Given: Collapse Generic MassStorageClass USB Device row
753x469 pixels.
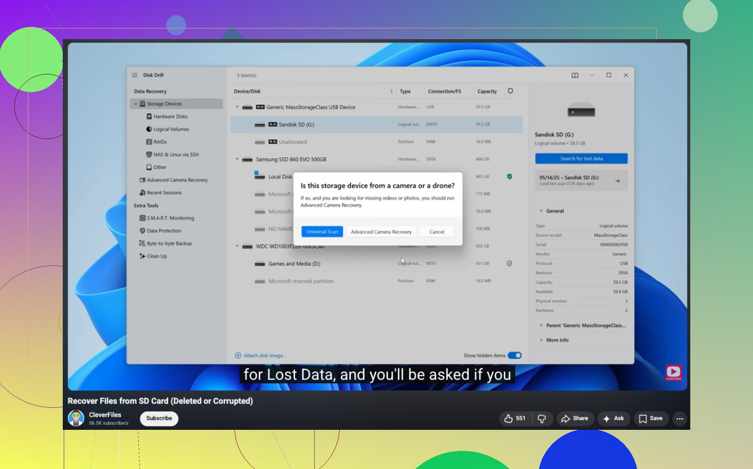Looking at the screenshot, I should pyautogui.click(x=237, y=107).
